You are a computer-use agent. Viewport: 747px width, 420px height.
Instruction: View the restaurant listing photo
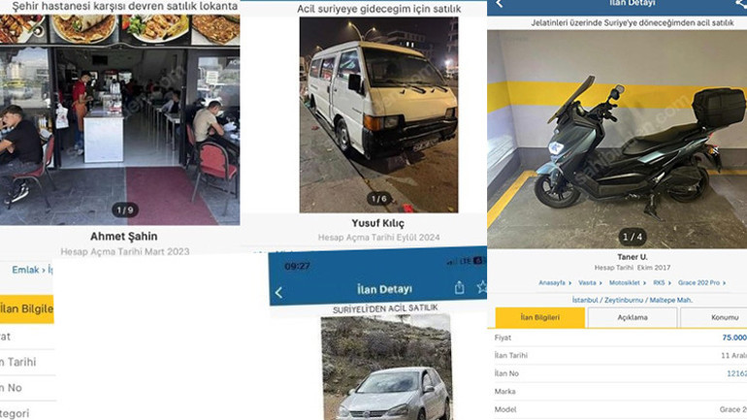point(119,120)
